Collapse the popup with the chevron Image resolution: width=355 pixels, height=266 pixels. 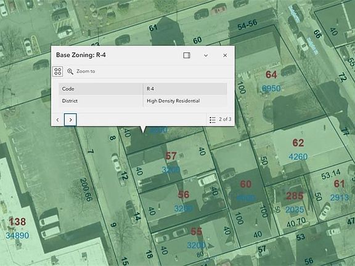tap(206, 55)
